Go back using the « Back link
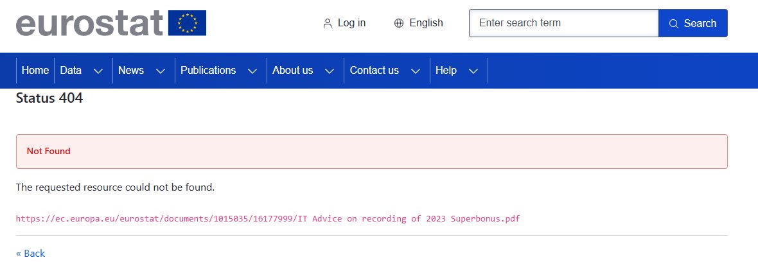Image resolution: width=758 pixels, height=278 pixels. (x=30, y=254)
